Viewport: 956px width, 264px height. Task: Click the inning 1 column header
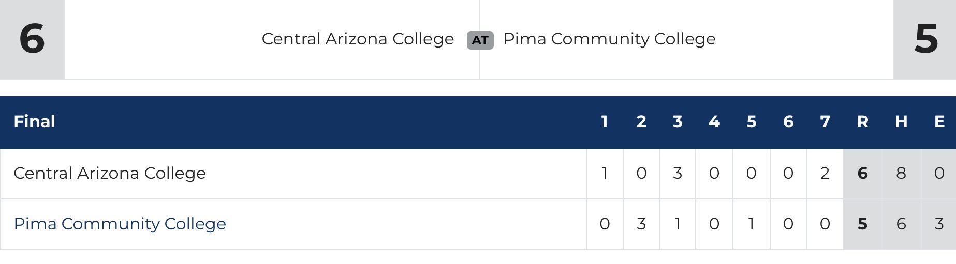[x=604, y=121]
